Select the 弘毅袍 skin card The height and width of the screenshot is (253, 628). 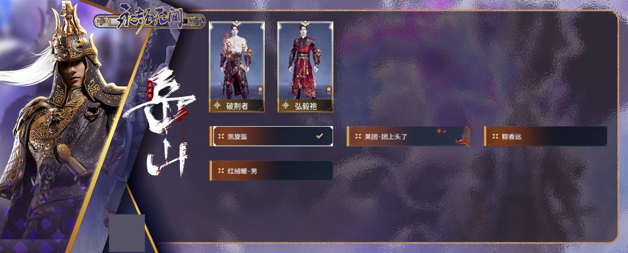tap(305, 67)
